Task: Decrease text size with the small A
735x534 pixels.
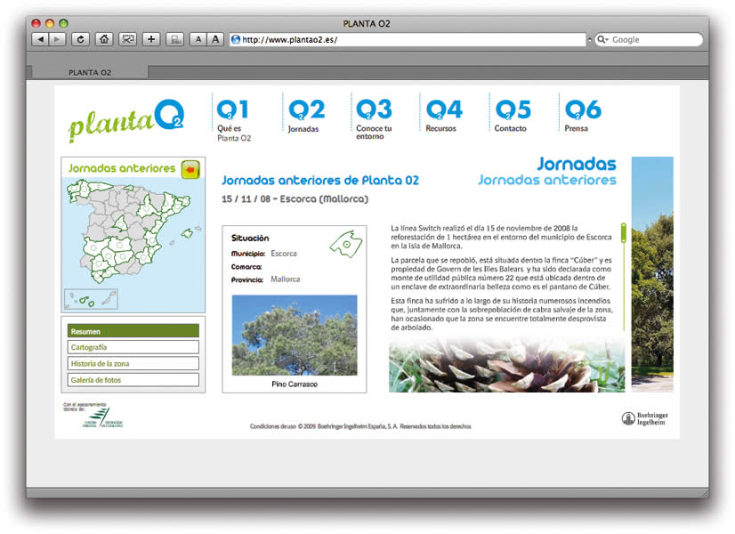Action: click(x=198, y=39)
